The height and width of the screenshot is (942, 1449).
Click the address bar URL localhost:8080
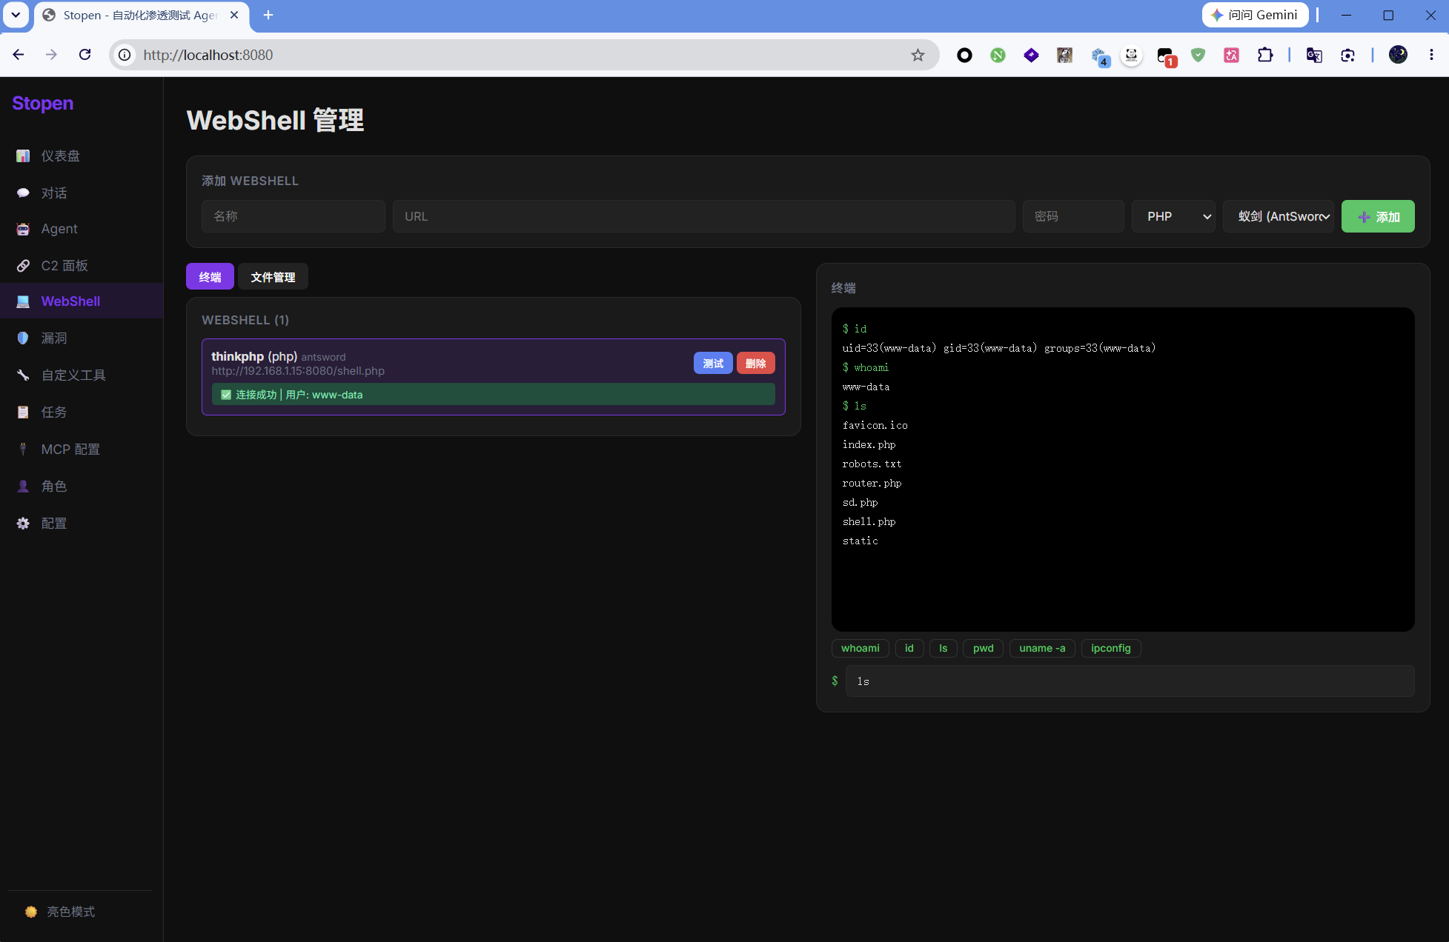click(x=208, y=55)
